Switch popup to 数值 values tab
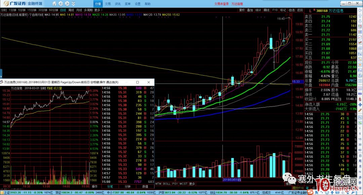This screenshot has height=195, width=363. [145, 187]
